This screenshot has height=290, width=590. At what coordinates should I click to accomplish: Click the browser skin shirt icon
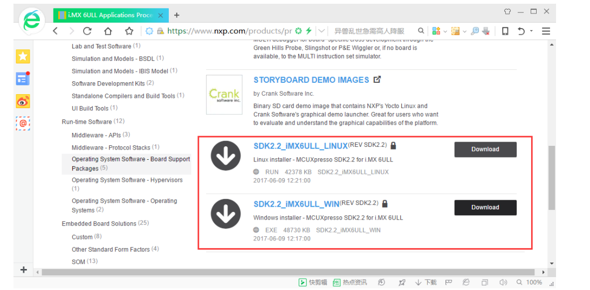coord(507,11)
